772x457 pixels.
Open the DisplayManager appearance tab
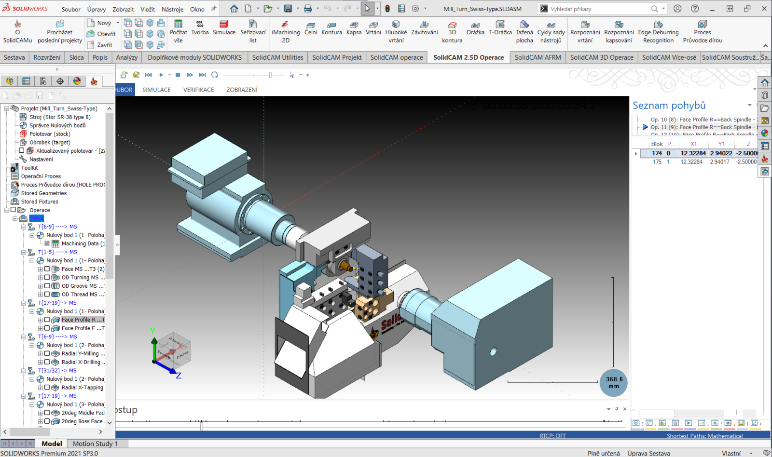pos(77,81)
